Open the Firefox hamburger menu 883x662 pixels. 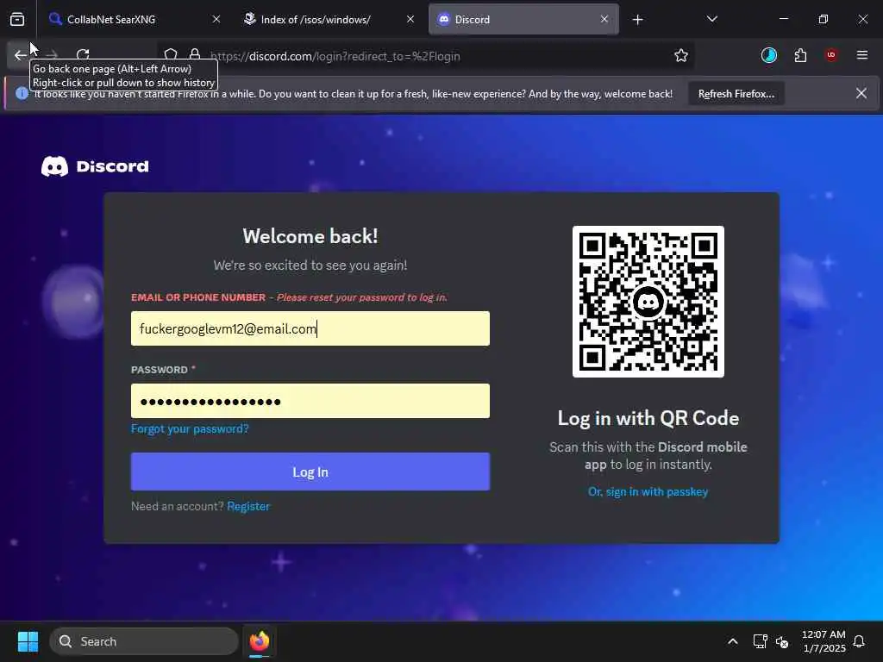point(862,55)
